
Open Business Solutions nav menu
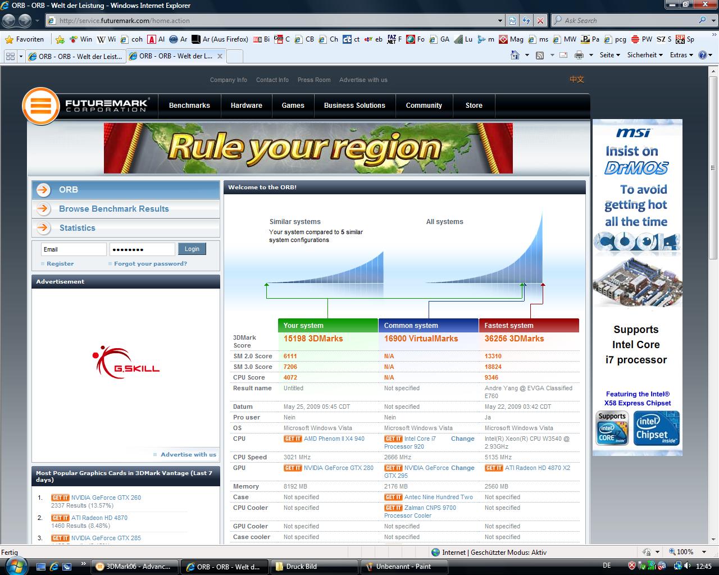354,106
